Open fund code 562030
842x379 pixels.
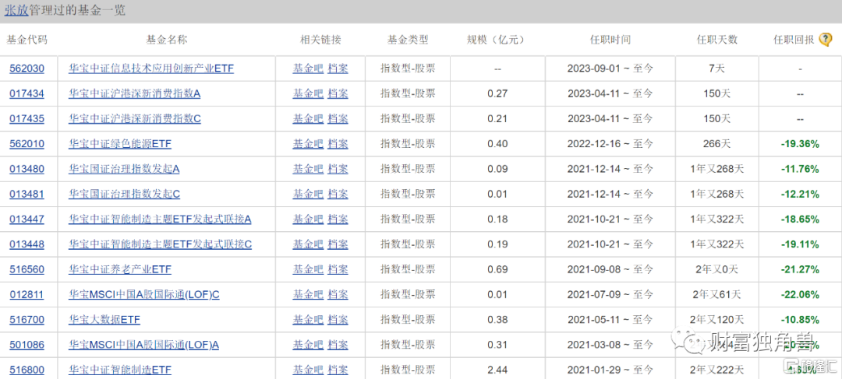coord(27,68)
